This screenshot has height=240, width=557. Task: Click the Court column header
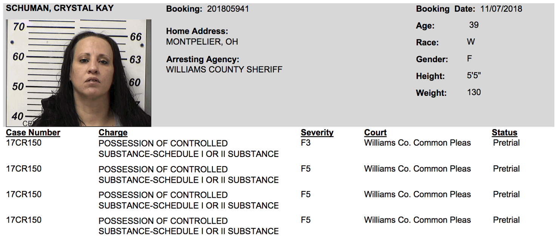pos(375,133)
